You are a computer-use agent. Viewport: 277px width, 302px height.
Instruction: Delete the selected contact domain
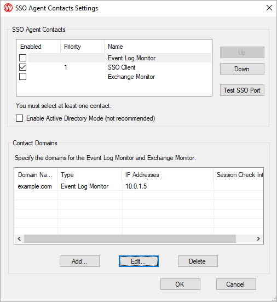click(198, 261)
